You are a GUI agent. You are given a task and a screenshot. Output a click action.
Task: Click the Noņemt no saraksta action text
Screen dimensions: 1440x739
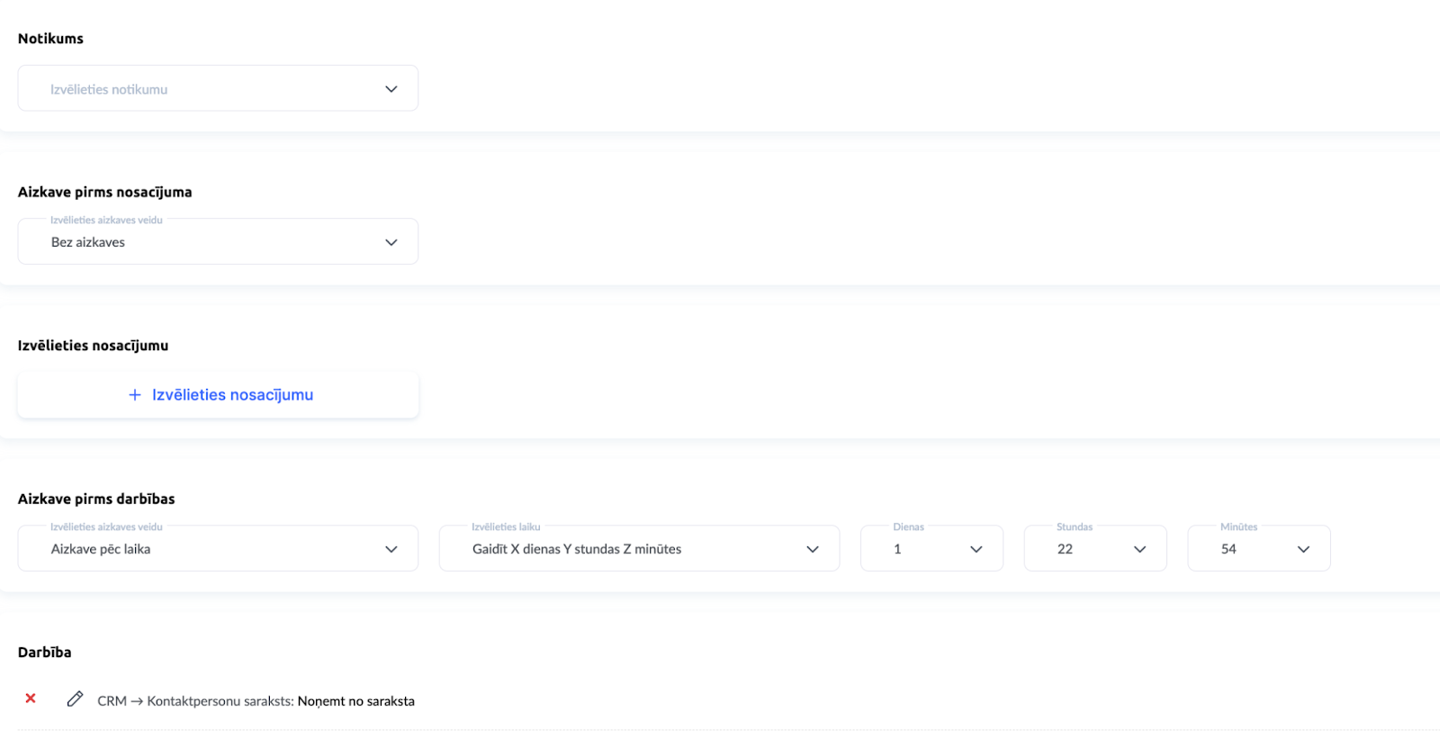coord(356,701)
